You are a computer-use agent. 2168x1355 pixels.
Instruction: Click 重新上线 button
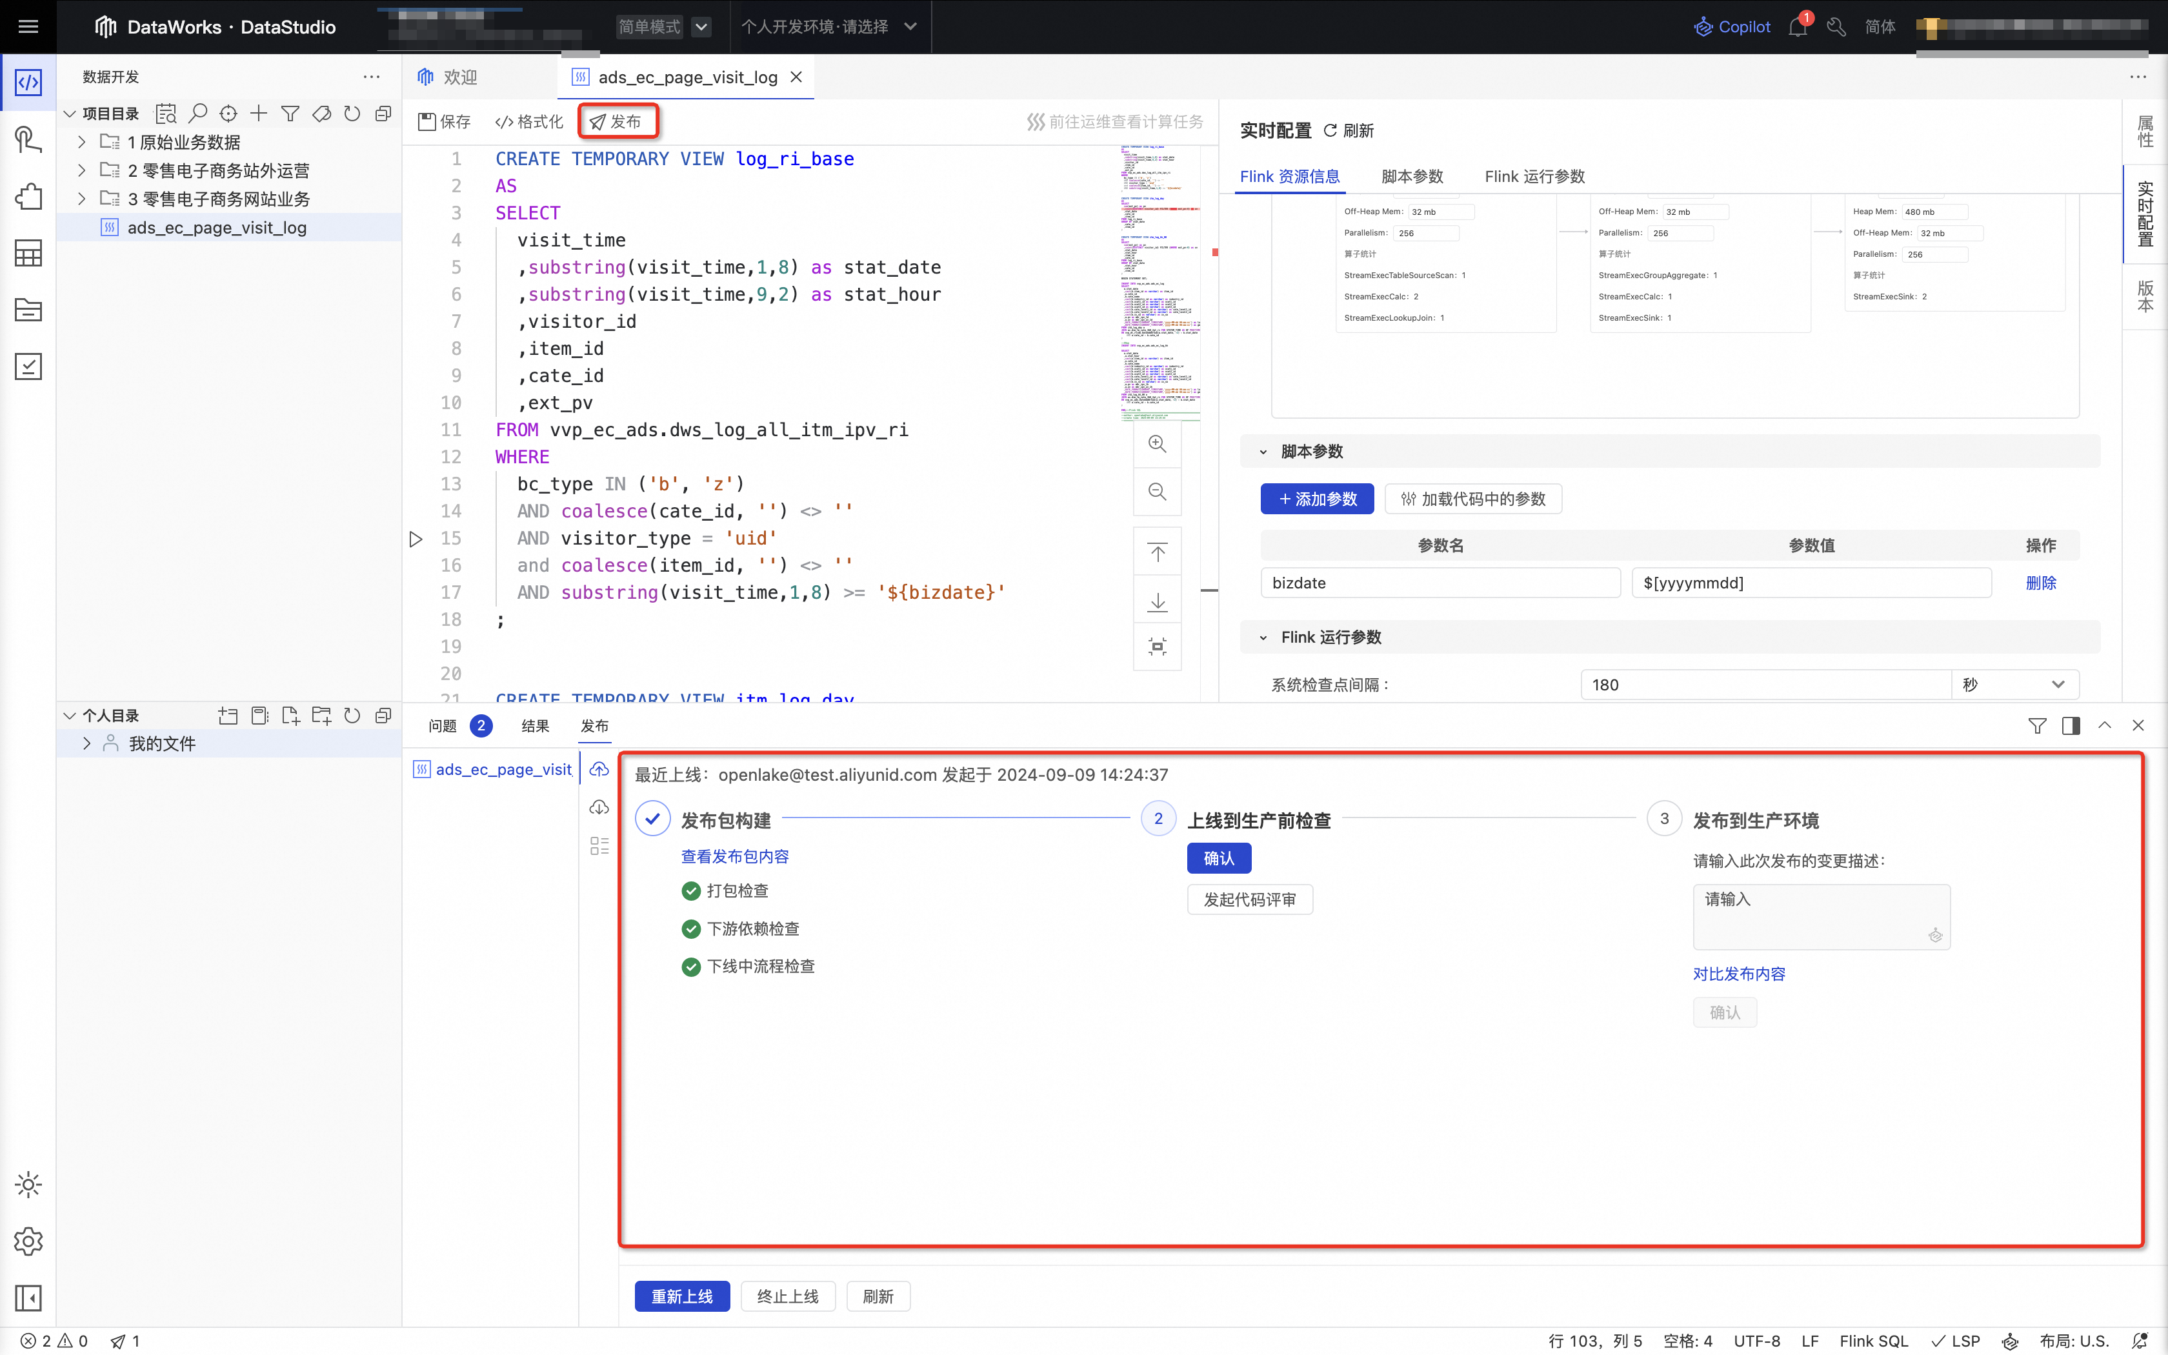682,1297
